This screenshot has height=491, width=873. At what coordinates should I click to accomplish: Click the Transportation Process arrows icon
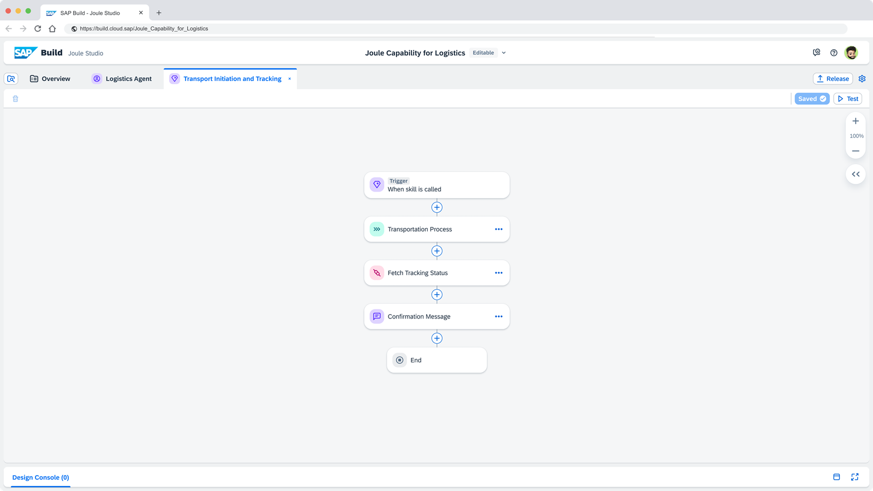377,229
